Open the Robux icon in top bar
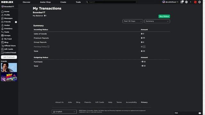 [186, 2]
